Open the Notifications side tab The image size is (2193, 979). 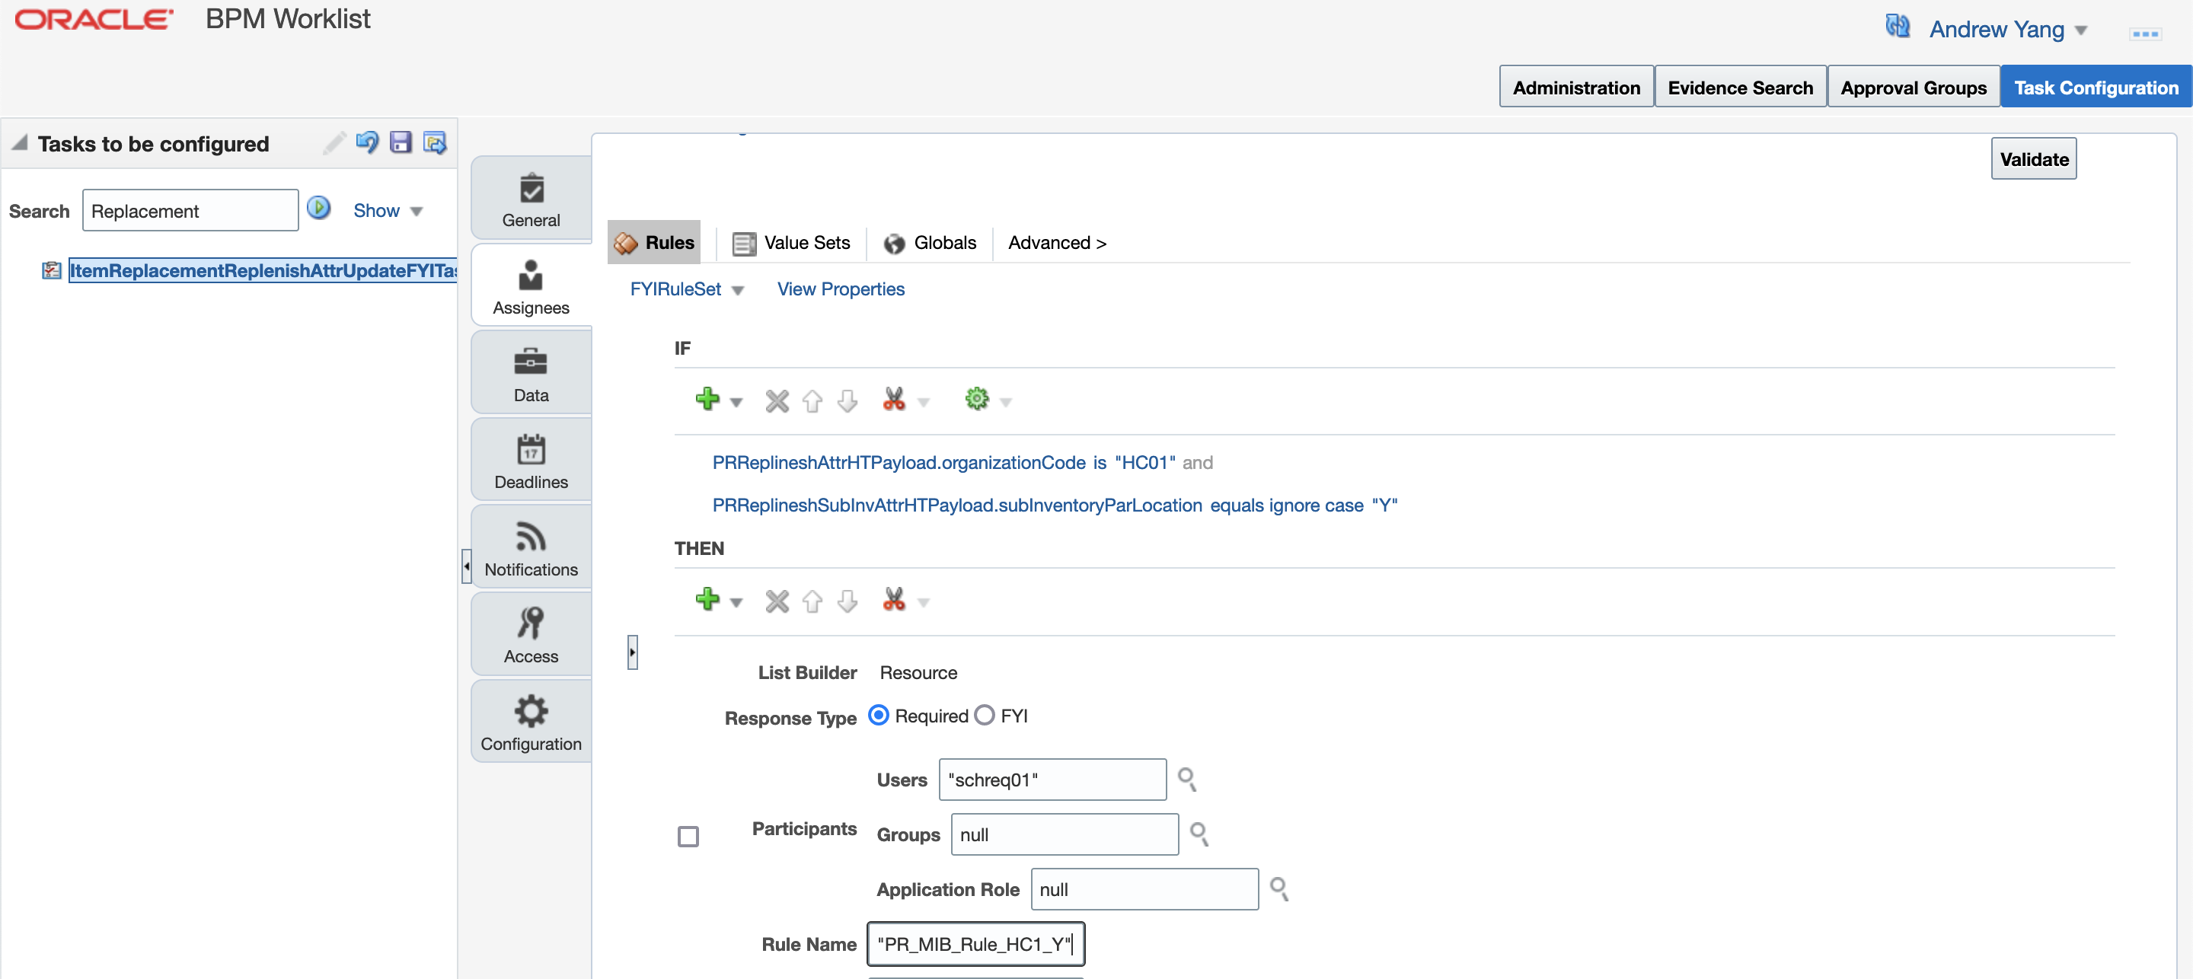click(531, 548)
